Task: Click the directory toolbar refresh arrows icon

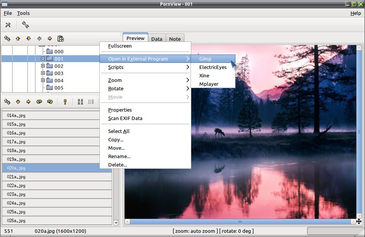Action: (7, 38)
